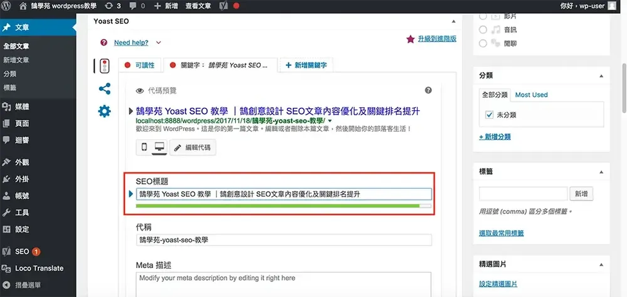Switch to the Most Used tab
627x297 pixels.
[x=532, y=95]
